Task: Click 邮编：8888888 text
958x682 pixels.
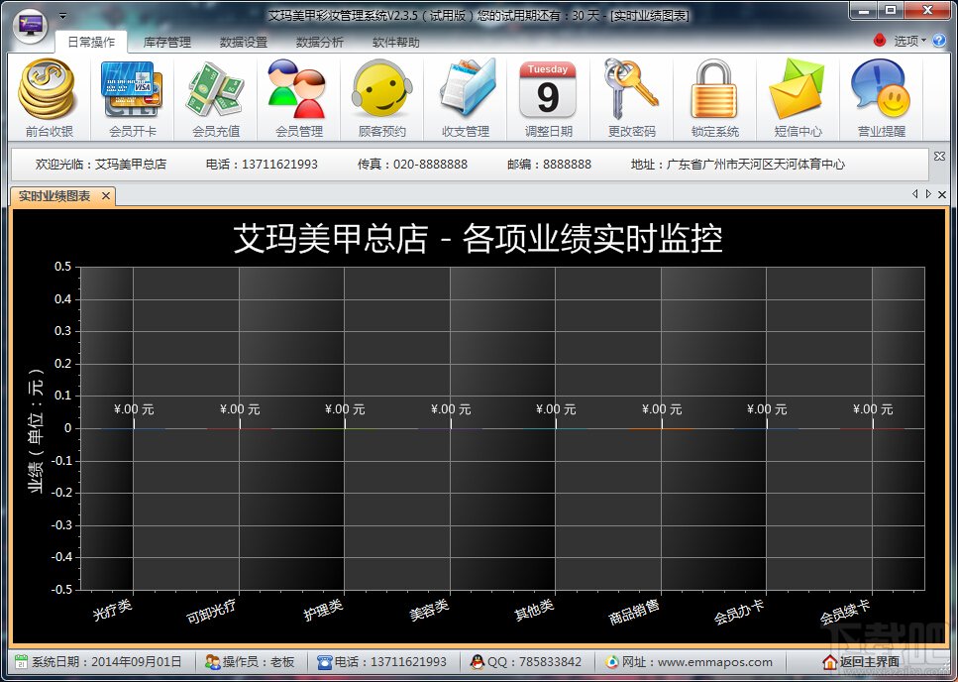Action: pos(549,164)
